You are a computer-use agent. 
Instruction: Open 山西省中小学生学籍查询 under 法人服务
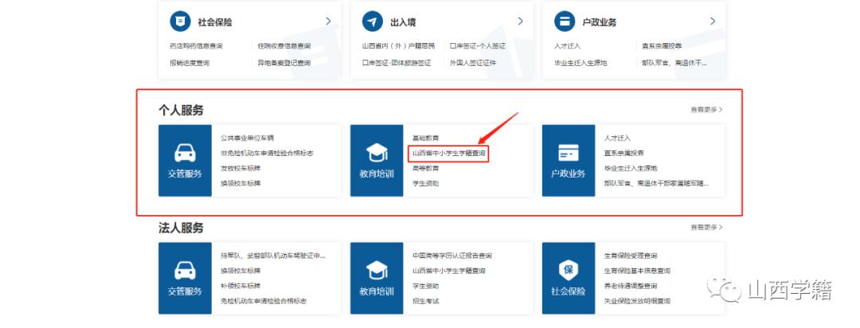click(x=448, y=271)
